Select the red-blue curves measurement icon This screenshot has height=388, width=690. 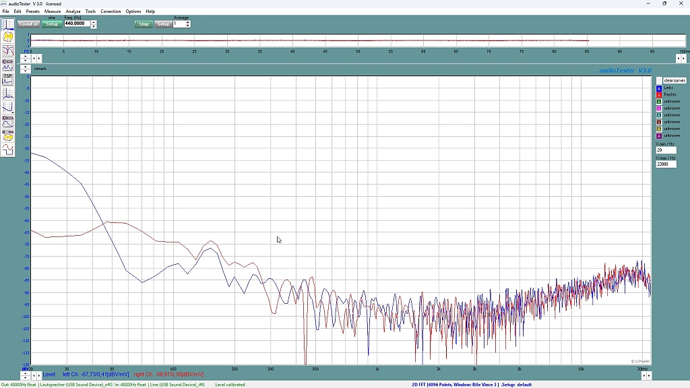coord(8,51)
